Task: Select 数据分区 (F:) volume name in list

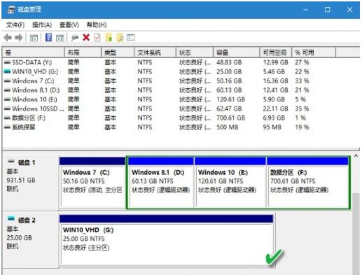Action: click(29, 118)
